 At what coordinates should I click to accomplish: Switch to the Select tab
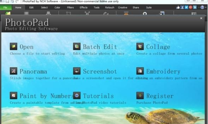[44, 7]
